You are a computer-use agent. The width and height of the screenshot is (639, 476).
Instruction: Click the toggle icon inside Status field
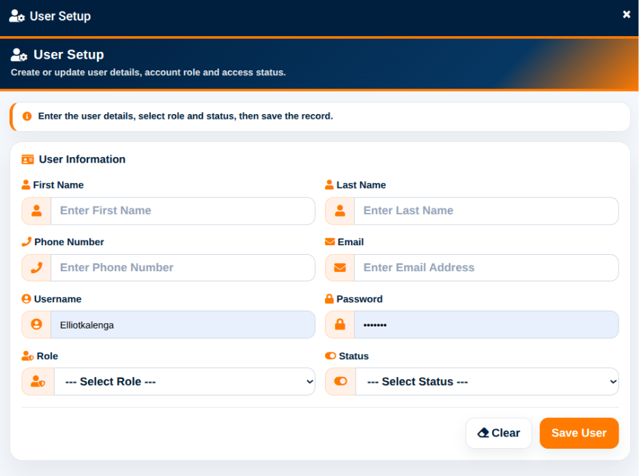pos(341,381)
